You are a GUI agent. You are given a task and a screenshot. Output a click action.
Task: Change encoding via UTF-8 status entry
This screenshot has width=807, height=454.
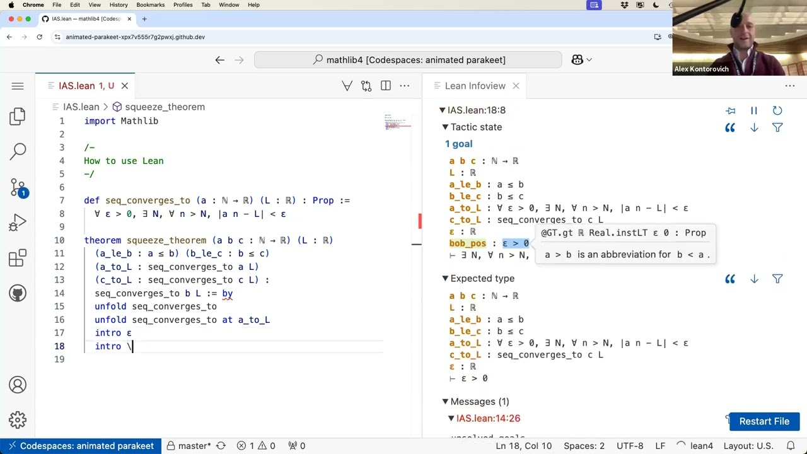[x=629, y=446]
